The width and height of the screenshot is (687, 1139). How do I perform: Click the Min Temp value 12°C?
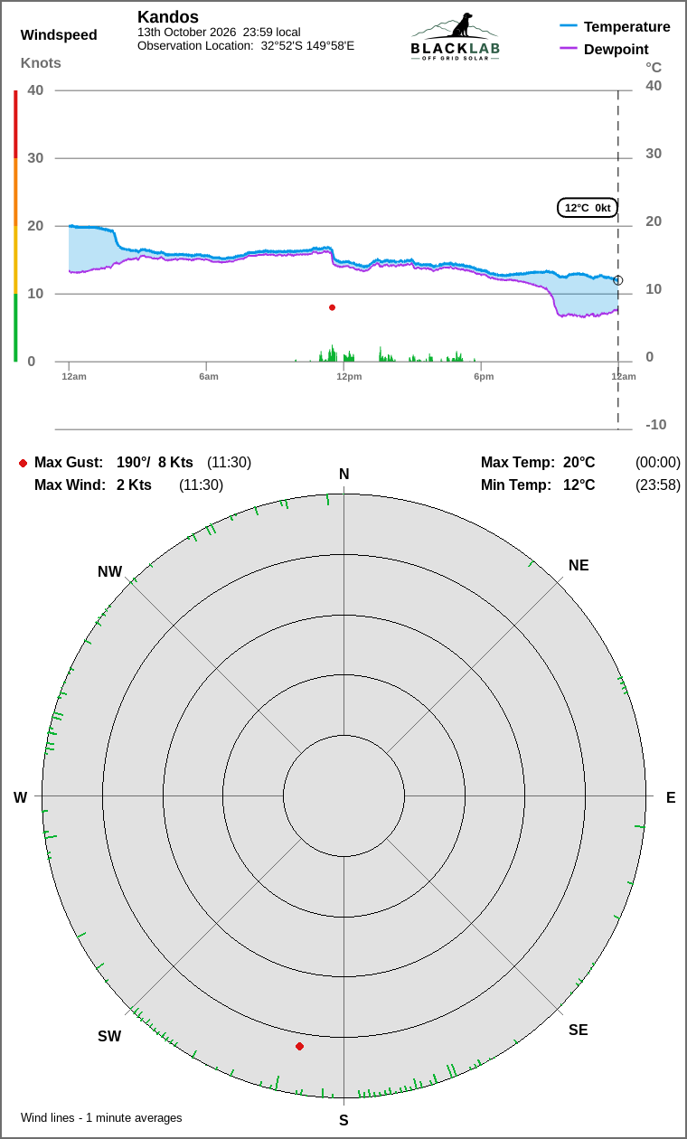[579, 485]
